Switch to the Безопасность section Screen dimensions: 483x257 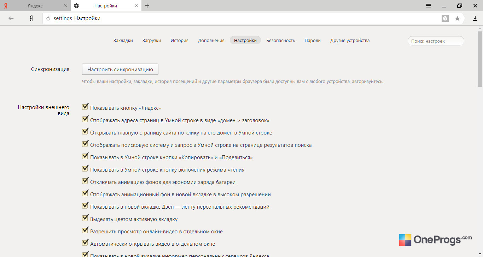(281, 40)
